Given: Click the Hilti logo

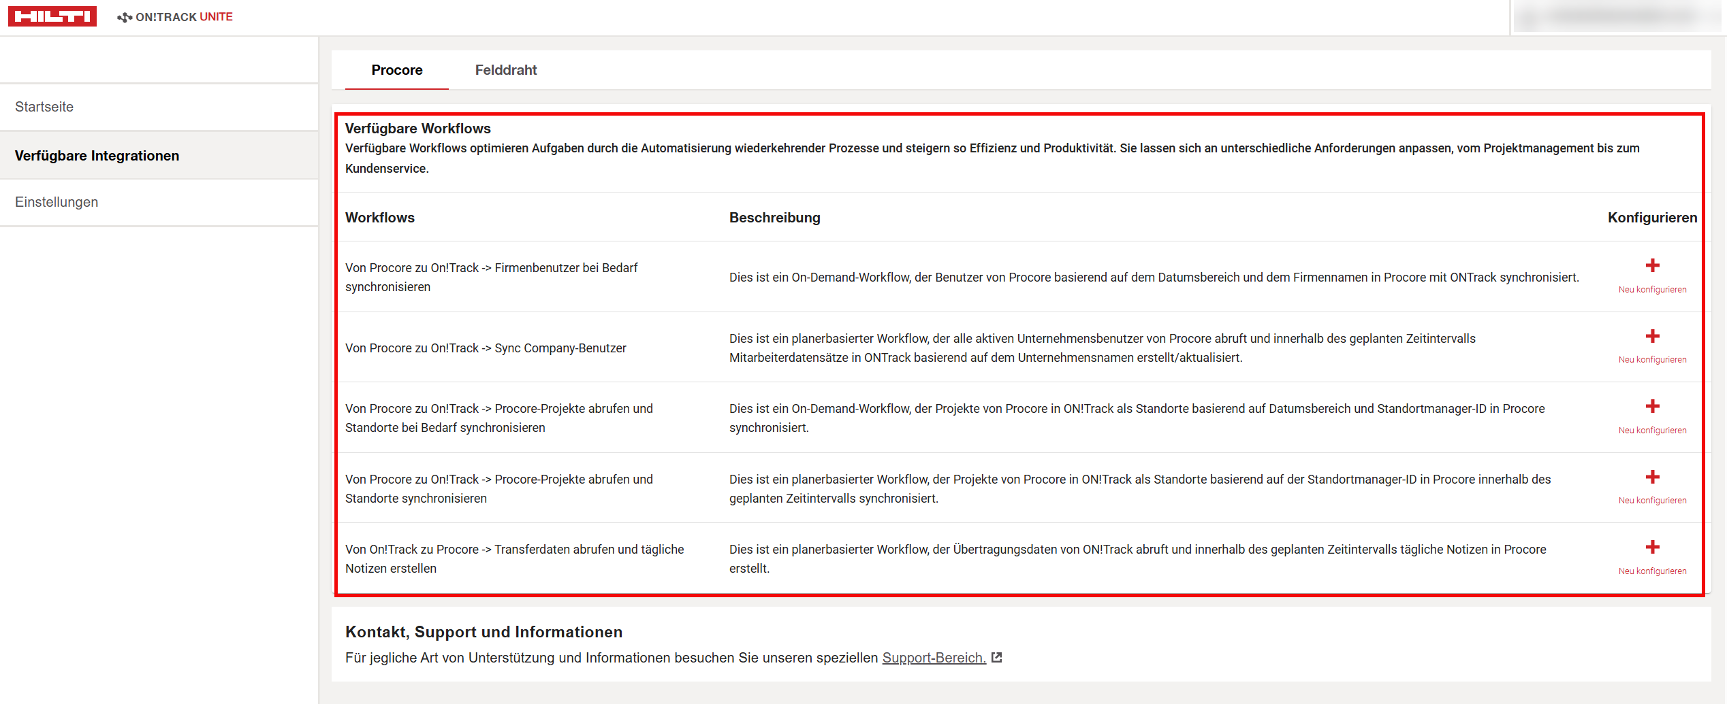Looking at the screenshot, I should click(x=52, y=16).
